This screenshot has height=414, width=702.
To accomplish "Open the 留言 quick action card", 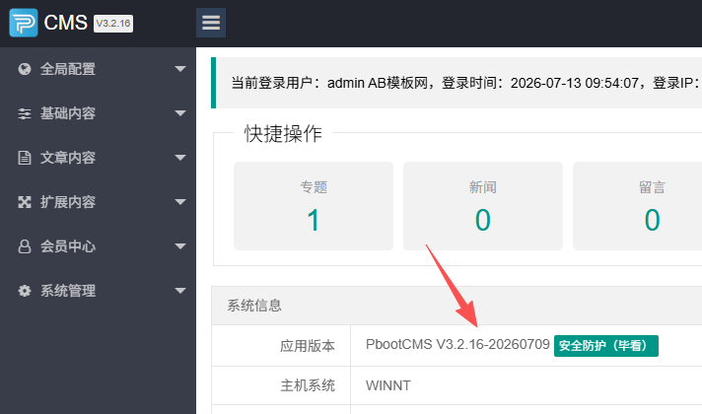I will click(638, 206).
